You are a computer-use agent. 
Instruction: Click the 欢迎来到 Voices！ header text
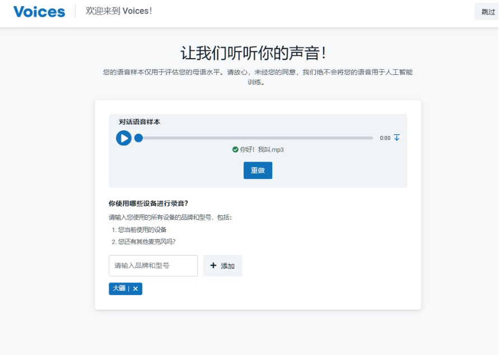[x=119, y=11]
